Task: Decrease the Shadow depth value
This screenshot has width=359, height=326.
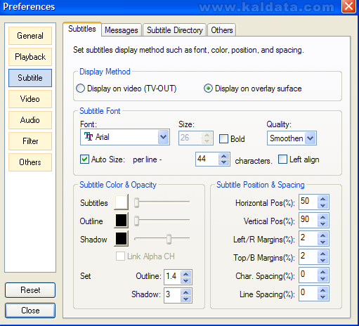Action: [186, 299]
